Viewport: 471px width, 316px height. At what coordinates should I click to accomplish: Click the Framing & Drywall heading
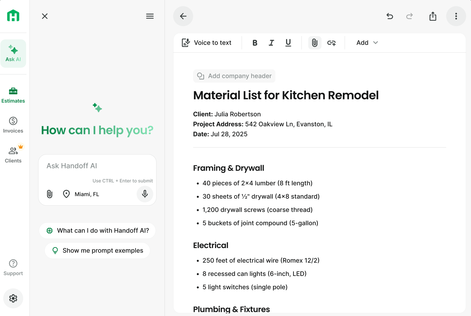coord(229,168)
